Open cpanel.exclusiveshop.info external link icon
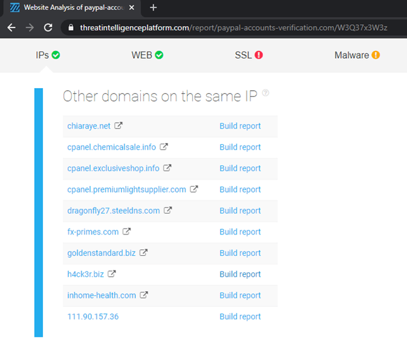The height and width of the screenshot is (348, 407). [167, 168]
